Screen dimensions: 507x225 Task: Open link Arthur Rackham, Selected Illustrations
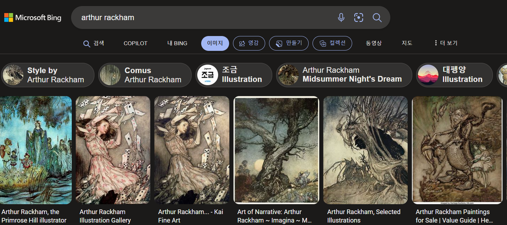tap(364, 216)
